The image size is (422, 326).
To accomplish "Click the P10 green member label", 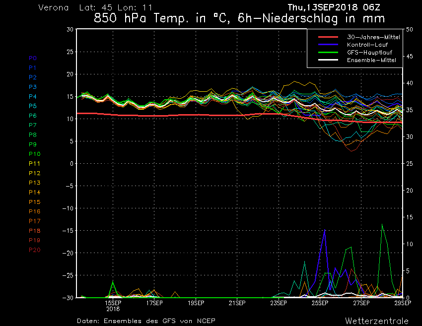I will (x=34, y=154).
